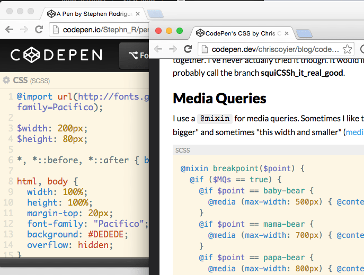364x275 pixels.
Task: Click '@if $point == baby-bear' line
Action: pyautogui.click(x=256, y=191)
